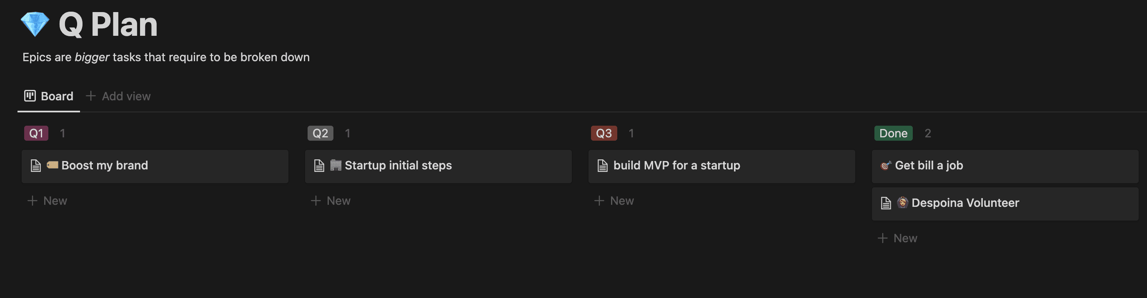Click the page icon on build MVP card

click(x=602, y=166)
